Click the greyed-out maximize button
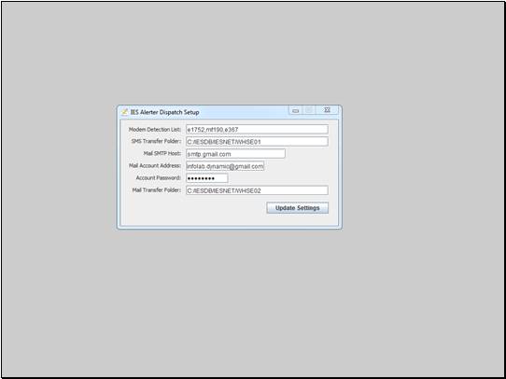The image size is (506, 379). (x=309, y=111)
